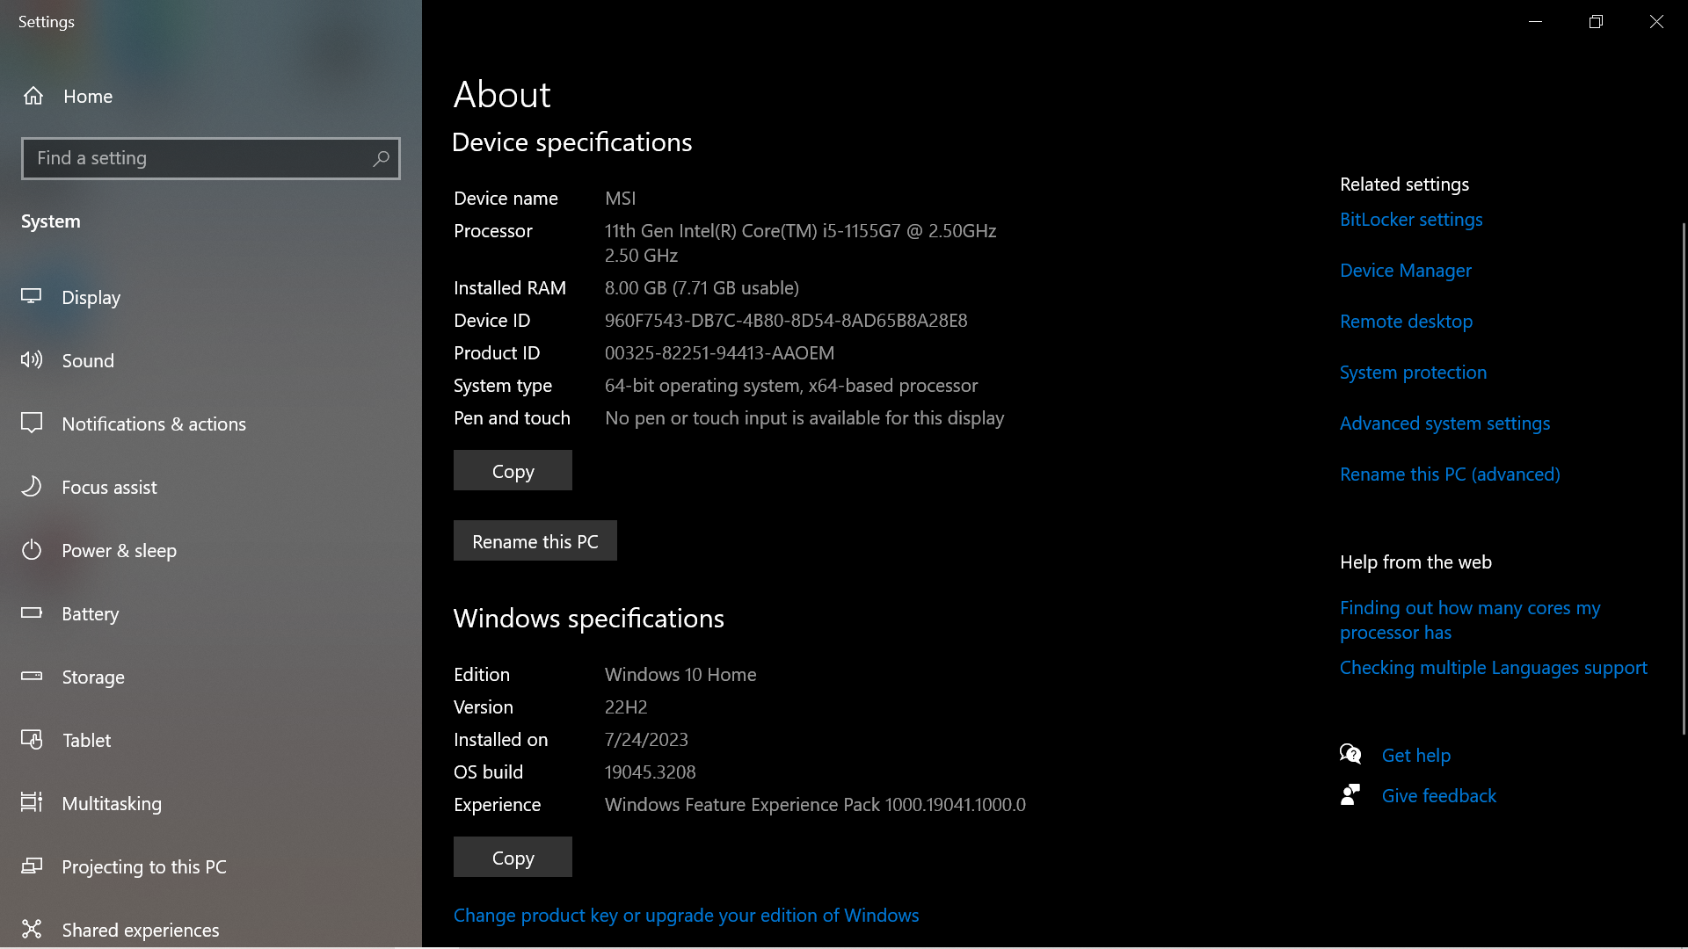
Task: Click the Home icon in sidebar
Action: pyautogui.click(x=33, y=96)
